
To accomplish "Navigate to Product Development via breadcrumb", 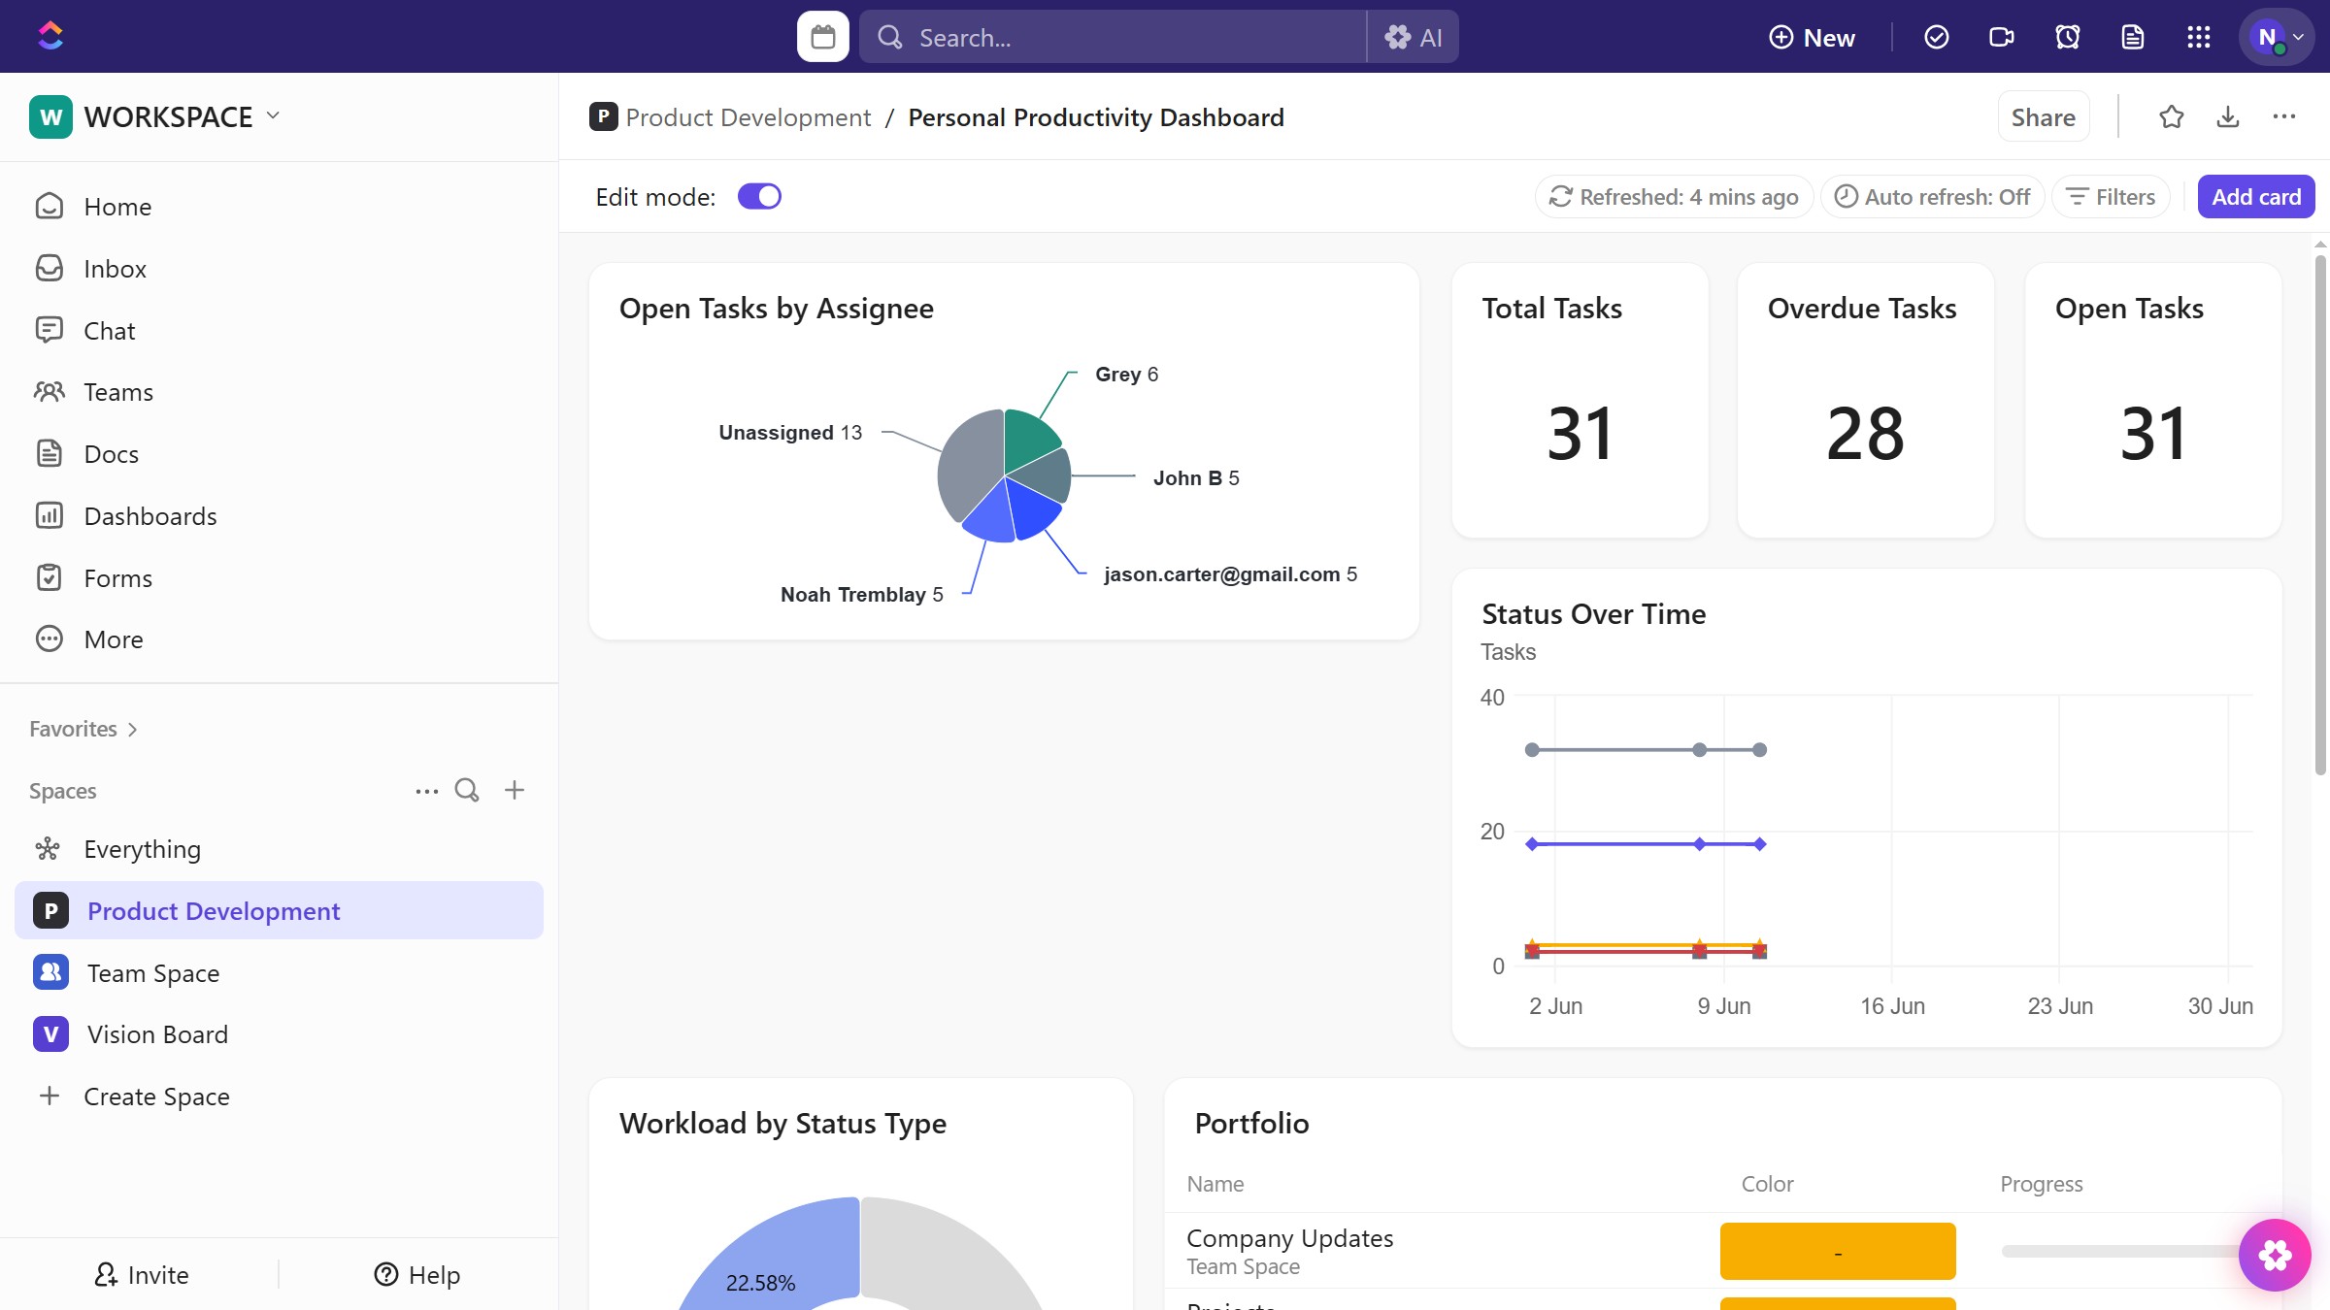I will (x=748, y=116).
